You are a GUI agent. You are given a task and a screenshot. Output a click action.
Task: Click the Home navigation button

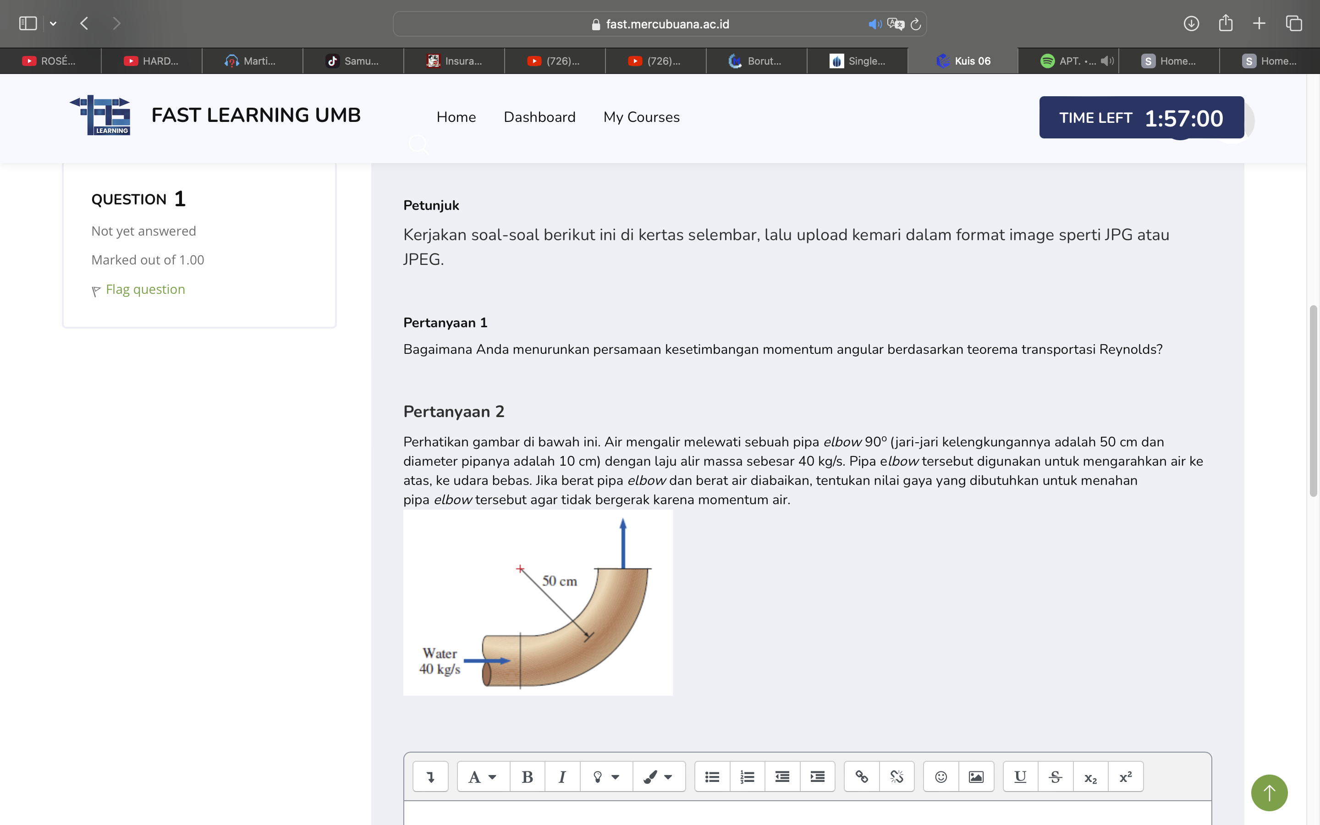coord(456,116)
